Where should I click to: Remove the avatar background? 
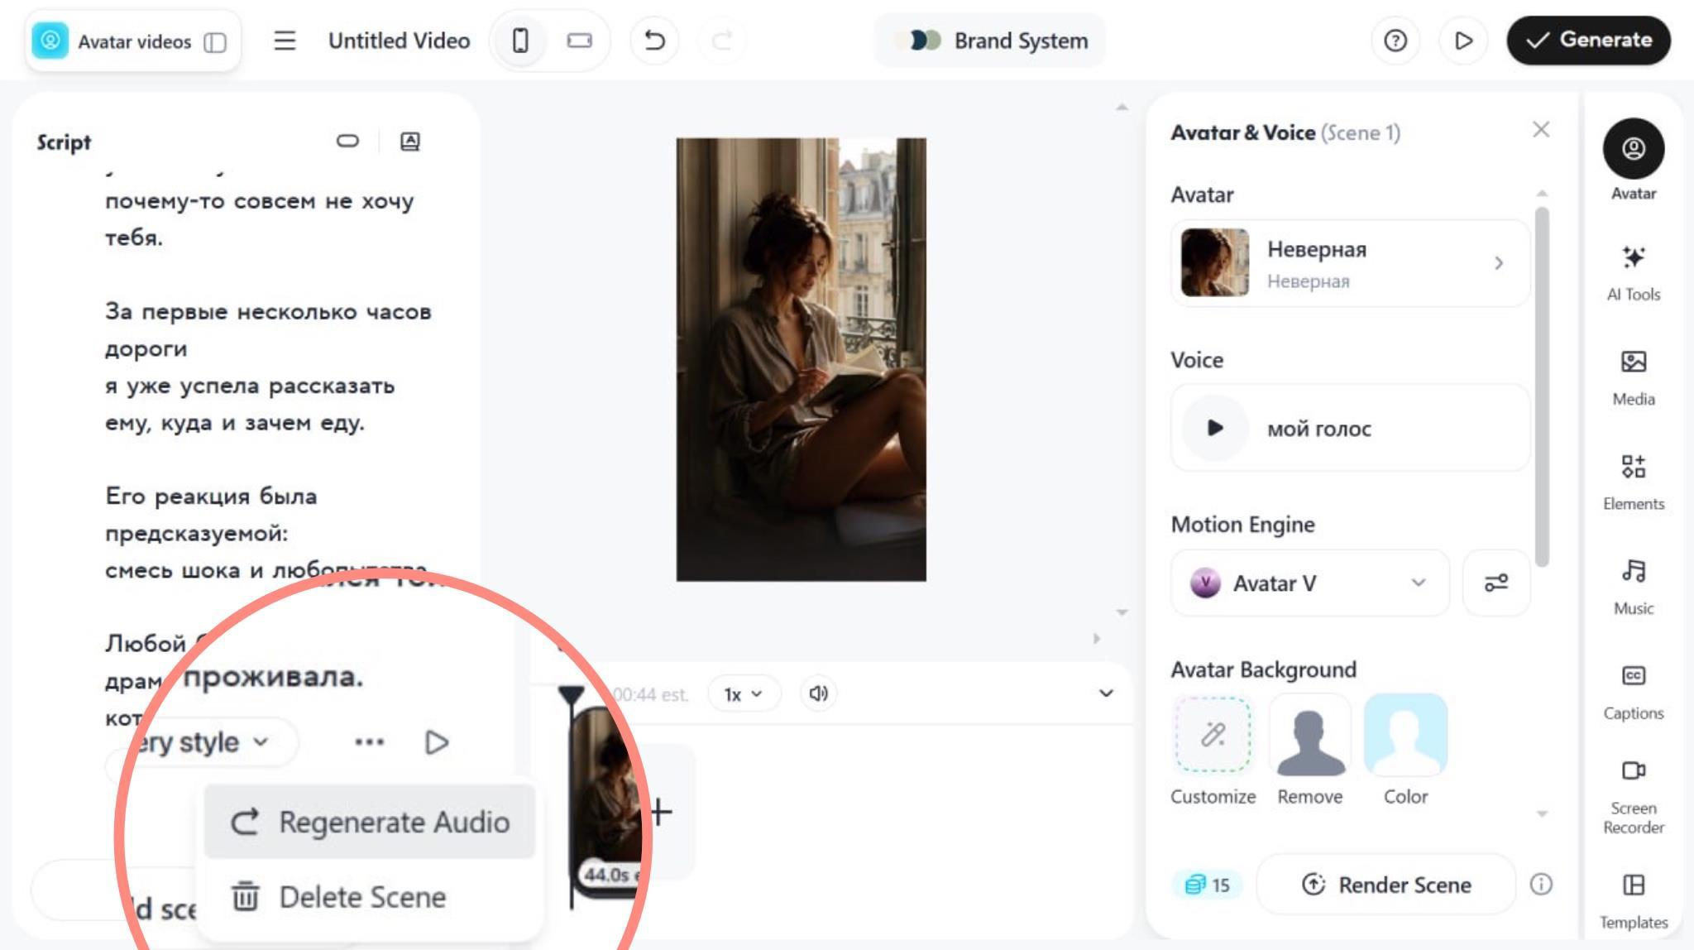[1310, 736]
